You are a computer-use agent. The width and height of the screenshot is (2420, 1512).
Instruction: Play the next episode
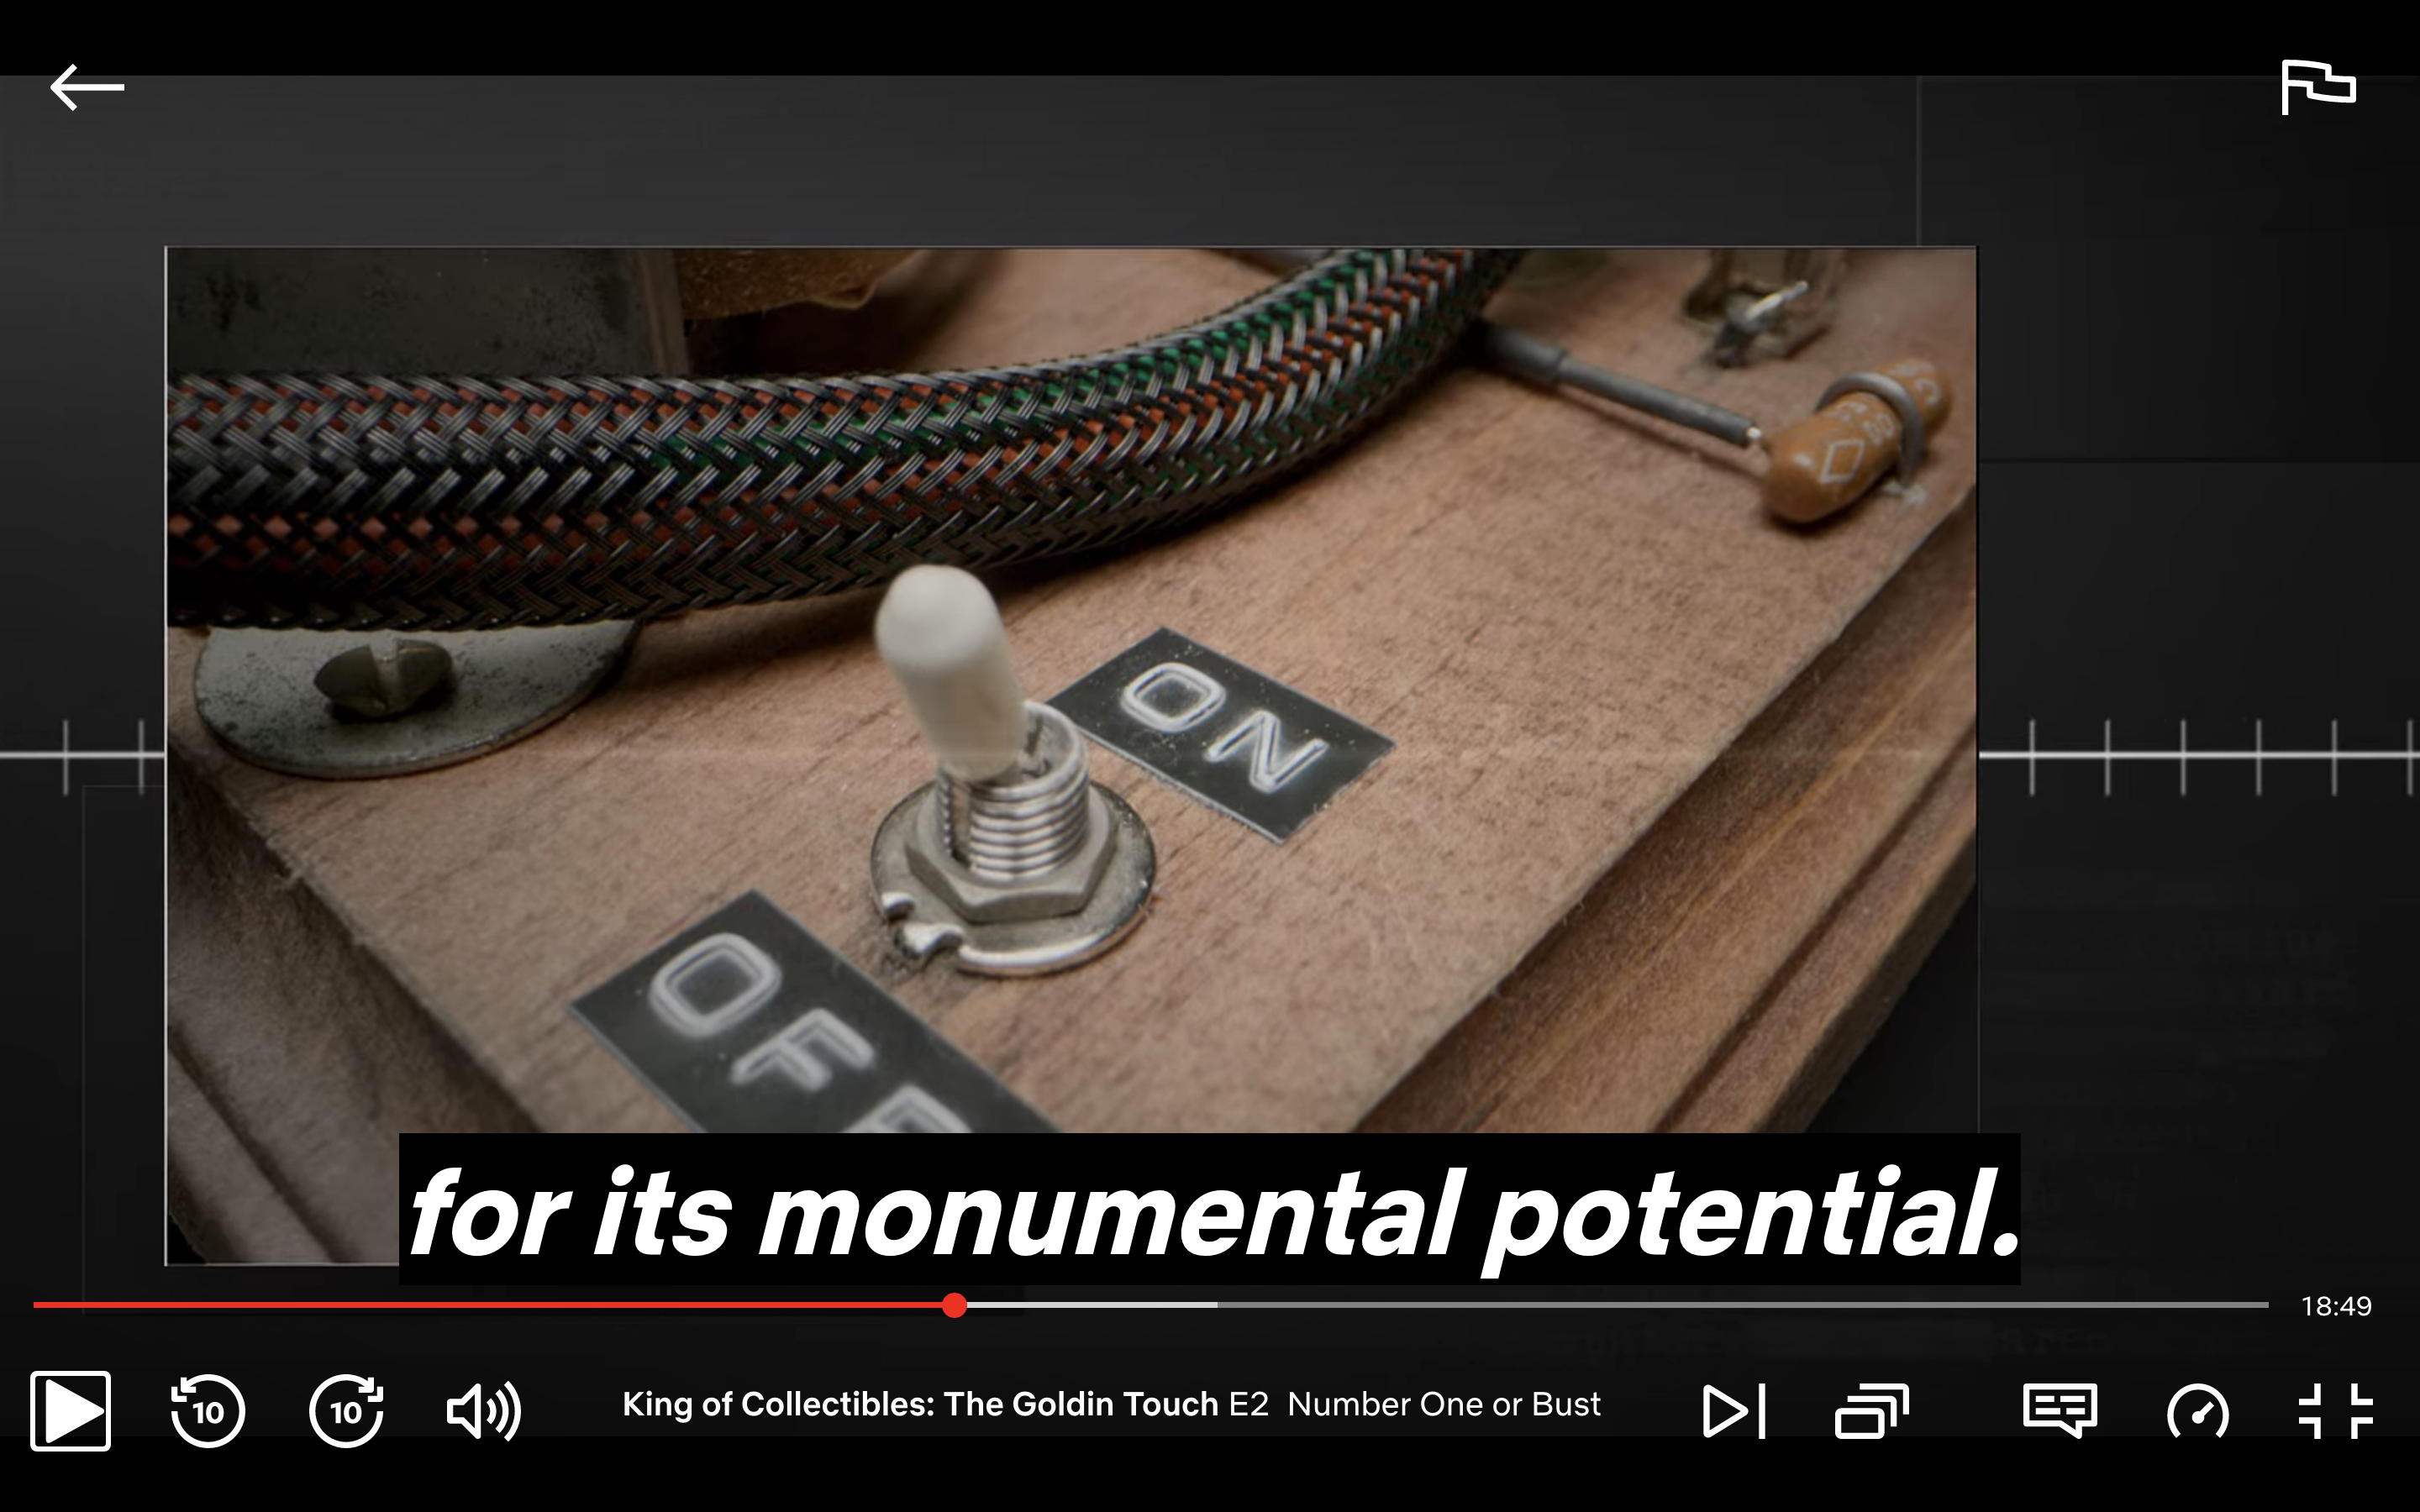[1734, 1411]
